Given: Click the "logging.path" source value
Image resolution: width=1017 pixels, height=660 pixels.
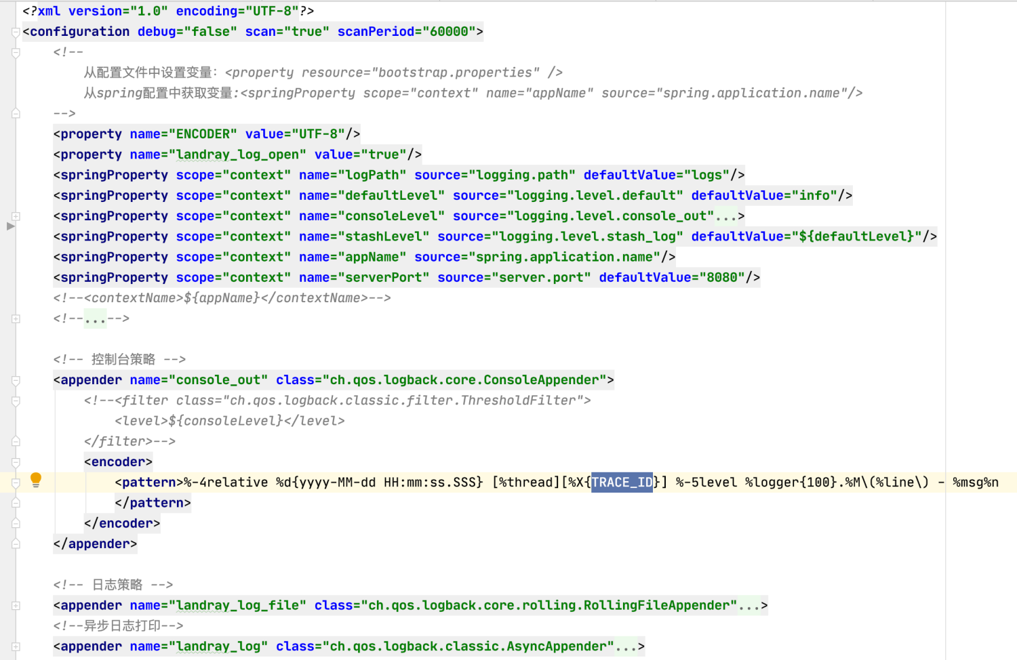Looking at the screenshot, I should [x=522, y=175].
